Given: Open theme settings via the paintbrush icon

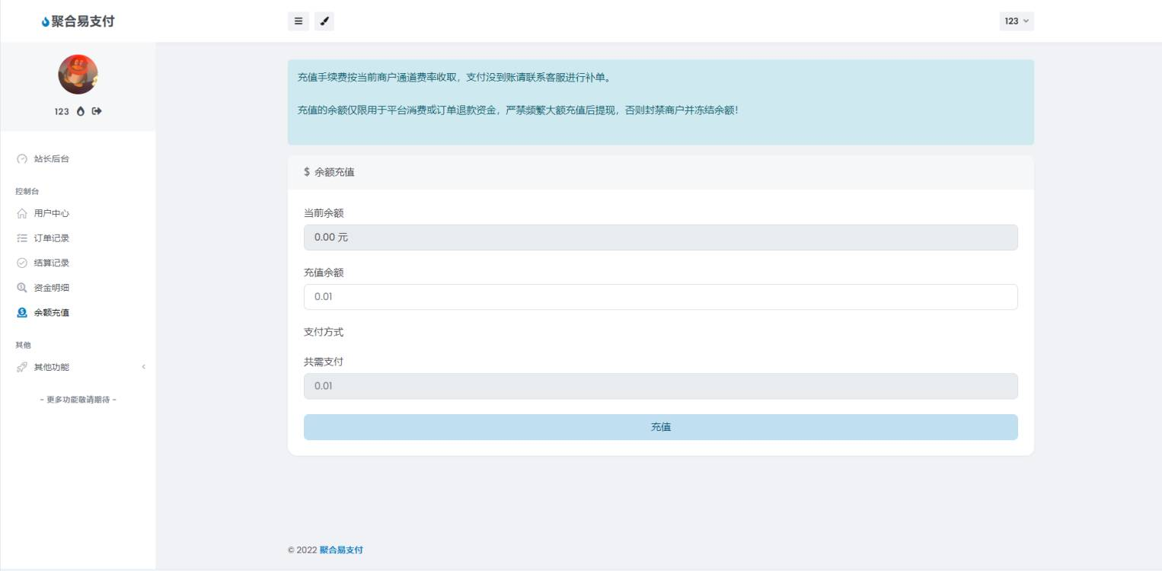Looking at the screenshot, I should (324, 21).
